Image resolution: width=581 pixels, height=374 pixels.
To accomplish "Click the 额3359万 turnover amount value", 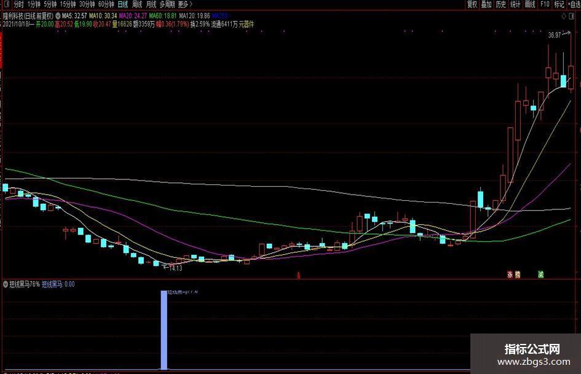I will click(144, 24).
